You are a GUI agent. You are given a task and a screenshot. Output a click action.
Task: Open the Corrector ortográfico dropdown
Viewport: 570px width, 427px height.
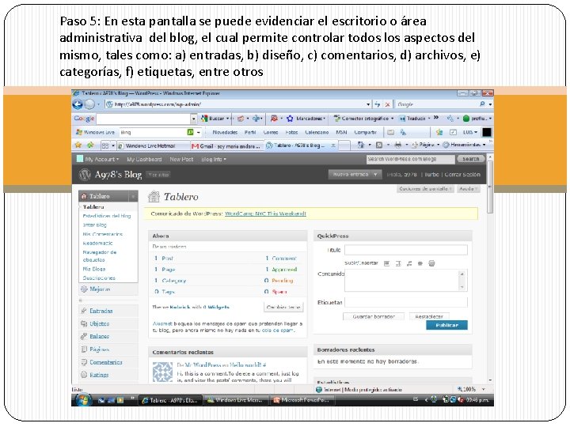364,119
